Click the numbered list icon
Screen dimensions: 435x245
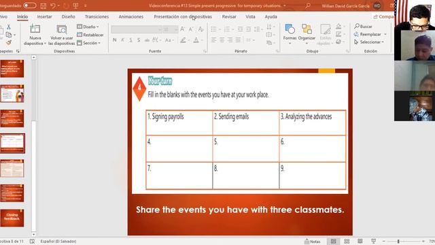(x=227, y=29)
